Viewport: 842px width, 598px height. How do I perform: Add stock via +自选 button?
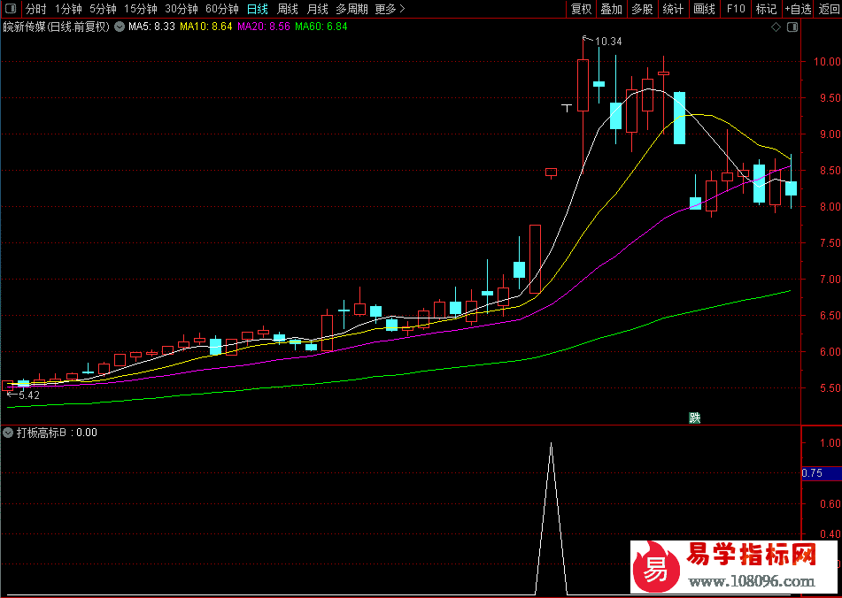[x=797, y=9]
